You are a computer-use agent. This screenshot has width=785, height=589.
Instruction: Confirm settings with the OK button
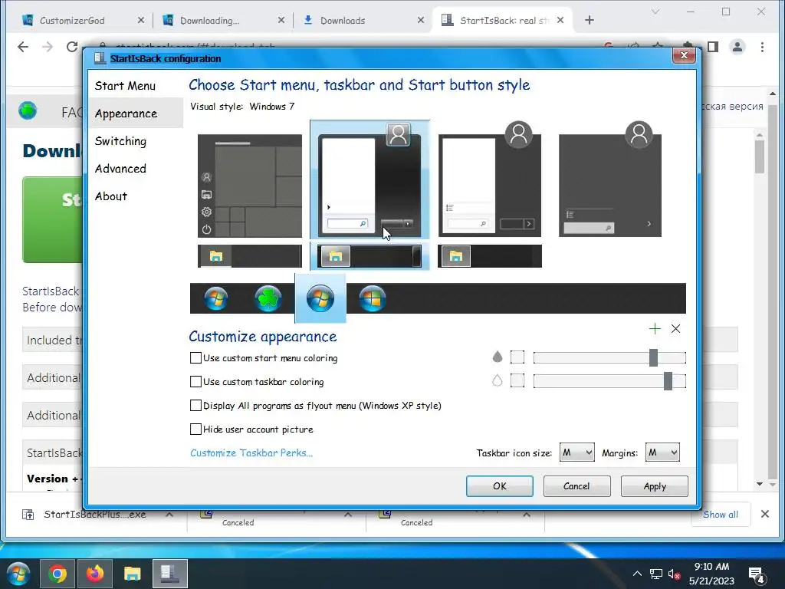tap(500, 485)
